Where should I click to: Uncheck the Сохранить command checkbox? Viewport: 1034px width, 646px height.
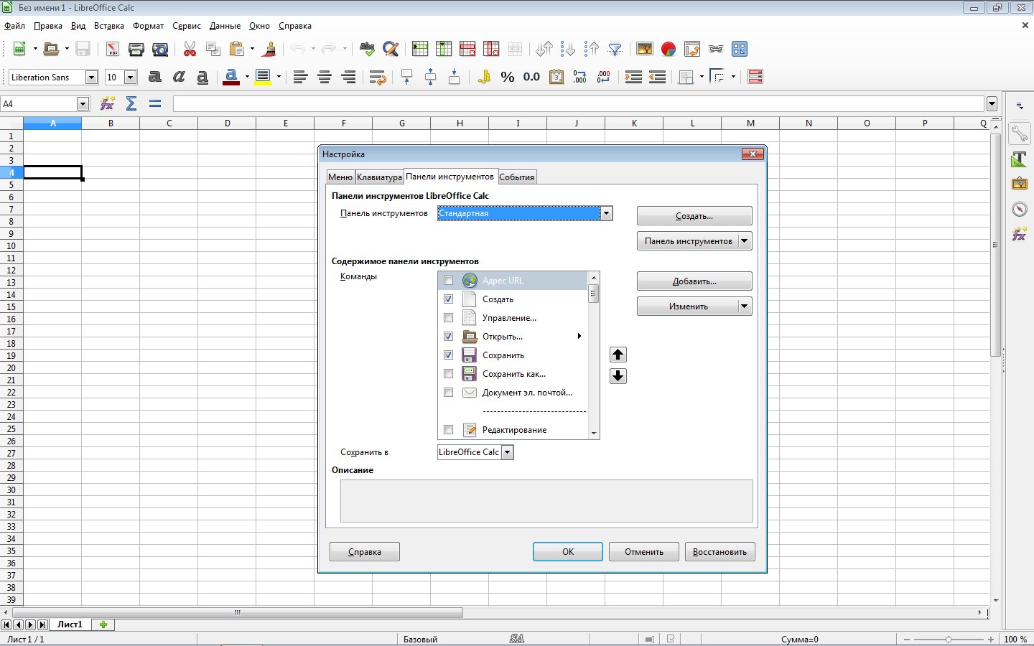[x=448, y=355]
